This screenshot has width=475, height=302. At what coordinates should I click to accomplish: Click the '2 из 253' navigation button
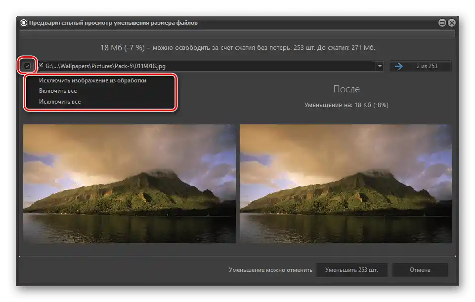[420, 66]
